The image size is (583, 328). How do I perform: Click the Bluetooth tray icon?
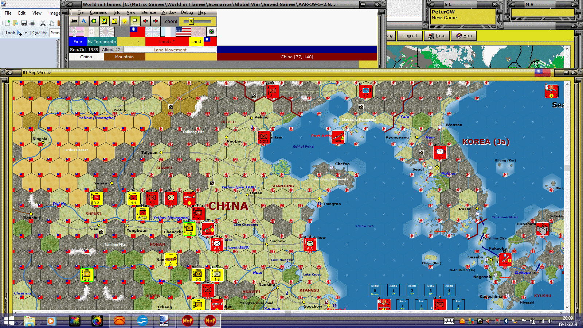(506, 321)
